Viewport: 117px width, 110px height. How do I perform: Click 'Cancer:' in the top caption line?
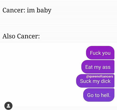click(x=14, y=10)
